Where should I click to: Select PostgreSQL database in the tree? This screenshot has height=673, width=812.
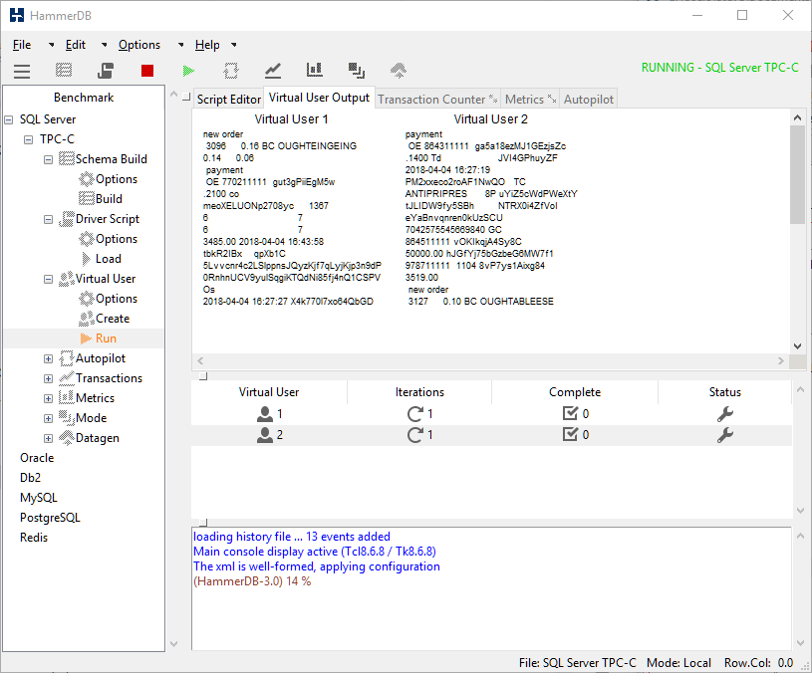tap(50, 518)
